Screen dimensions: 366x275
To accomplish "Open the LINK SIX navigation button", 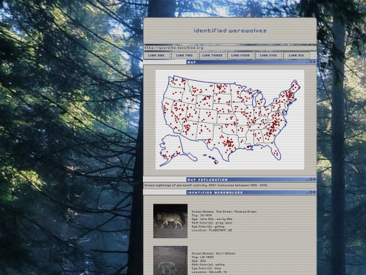I will pyautogui.click(x=296, y=56).
